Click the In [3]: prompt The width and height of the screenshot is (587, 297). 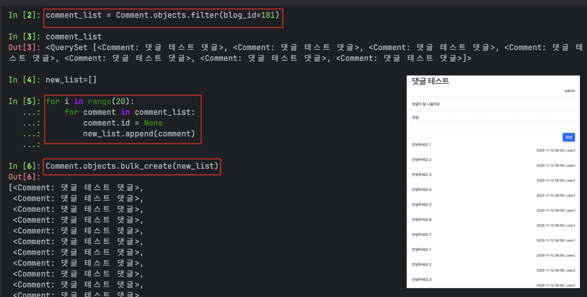pyautogui.click(x=25, y=37)
